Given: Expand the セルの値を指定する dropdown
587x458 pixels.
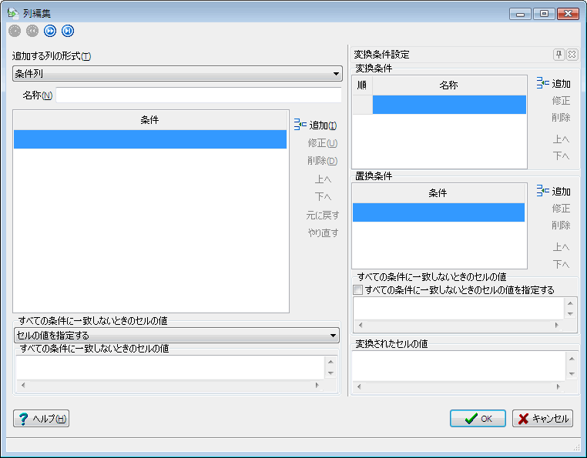Looking at the screenshot, I should pyautogui.click(x=177, y=336).
